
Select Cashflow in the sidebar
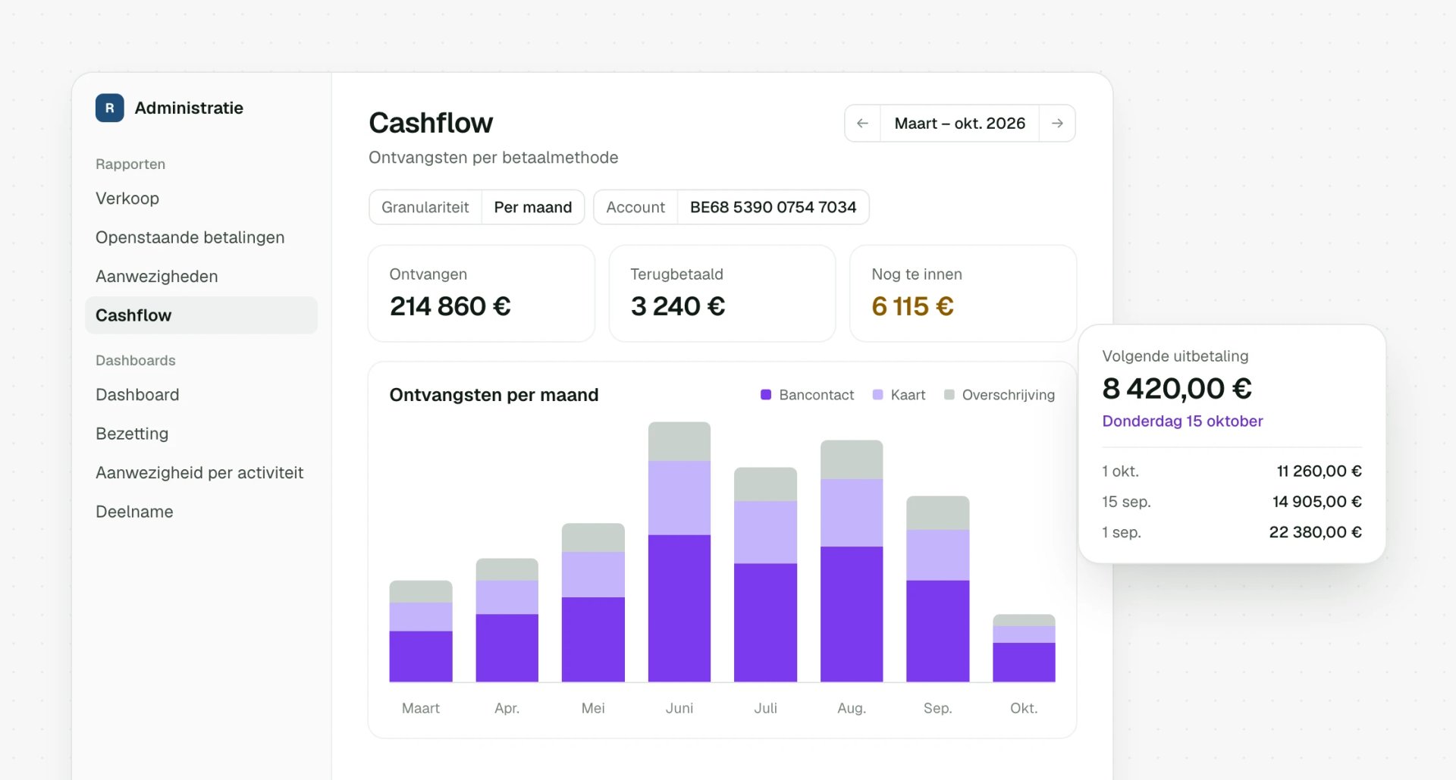201,315
